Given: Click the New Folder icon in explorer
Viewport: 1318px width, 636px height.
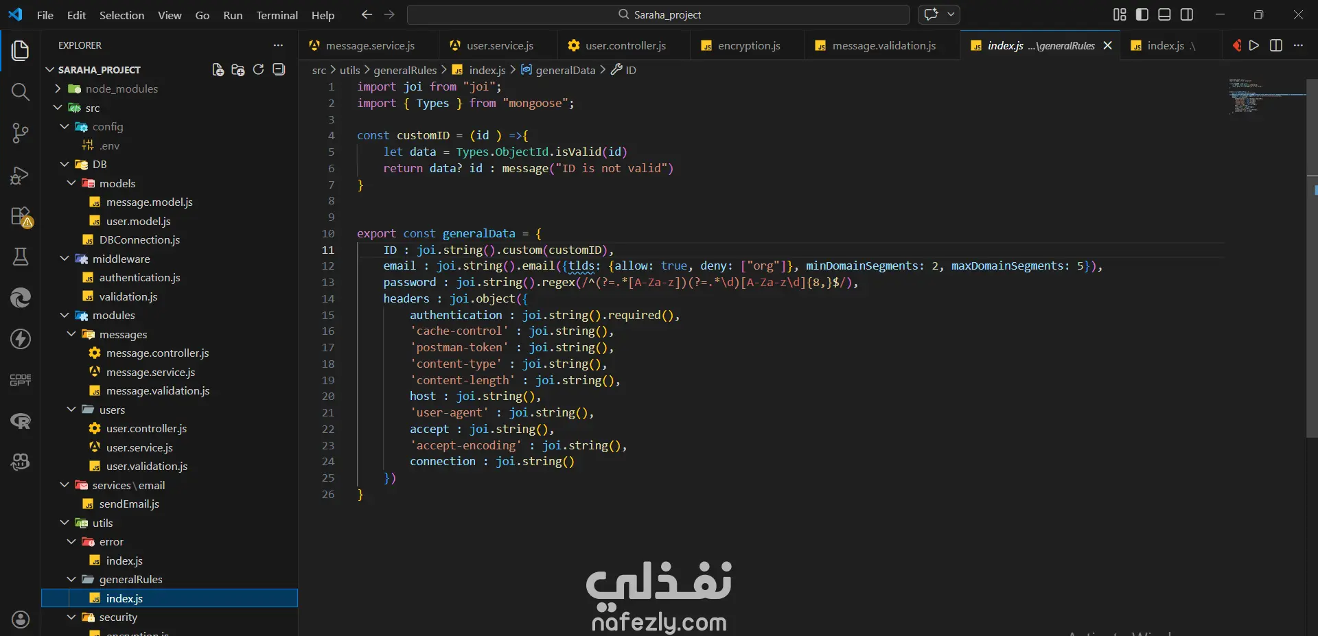Looking at the screenshot, I should point(238,69).
